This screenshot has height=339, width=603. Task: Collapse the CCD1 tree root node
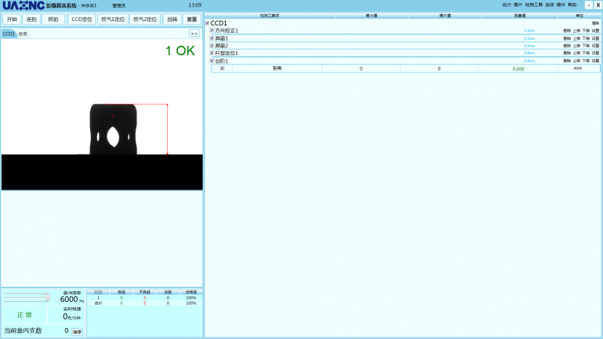coord(207,23)
